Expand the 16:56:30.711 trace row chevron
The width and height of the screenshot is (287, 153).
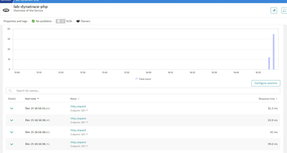[x=11, y=144]
